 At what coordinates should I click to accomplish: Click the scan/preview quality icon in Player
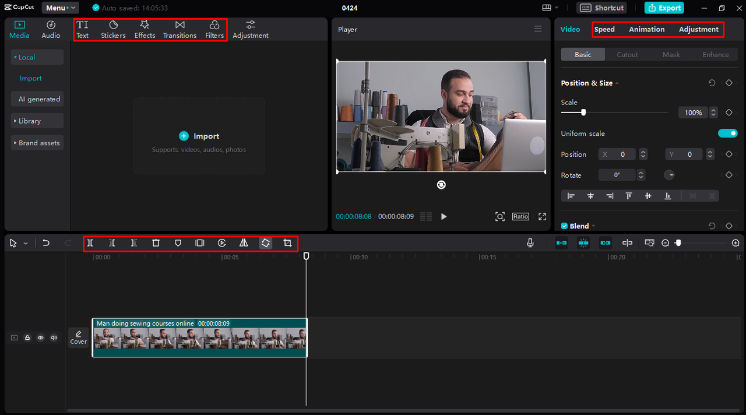500,216
